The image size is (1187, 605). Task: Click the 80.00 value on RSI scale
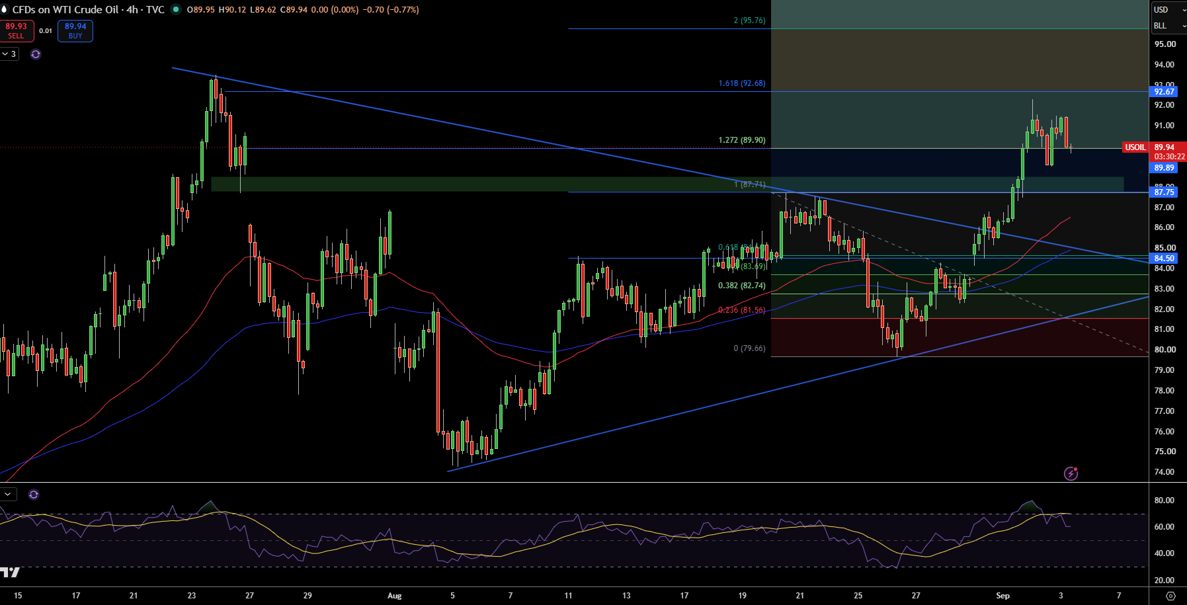click(x=1165, y=501)
